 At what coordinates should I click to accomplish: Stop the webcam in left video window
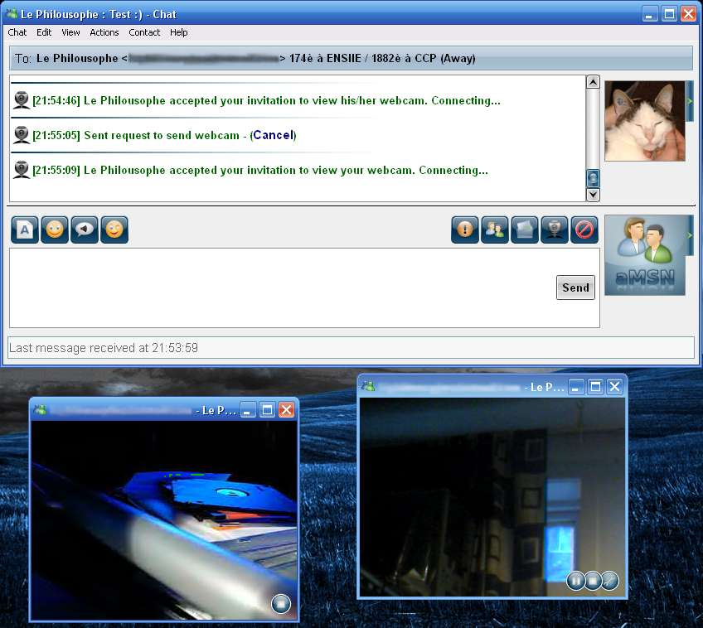(281, 604)
